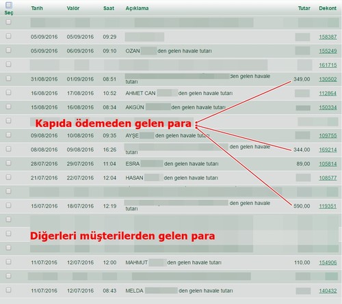
Task: Click the Saat column header
Action: [109, 8]
